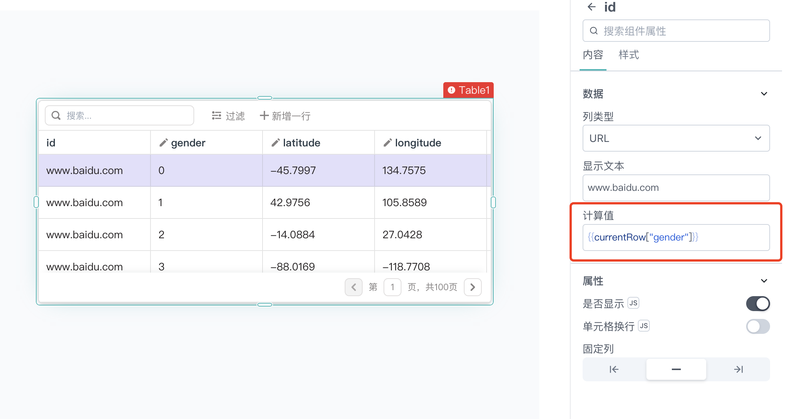Focus the 搜索组件属性 search field

[x=676, y=31]
